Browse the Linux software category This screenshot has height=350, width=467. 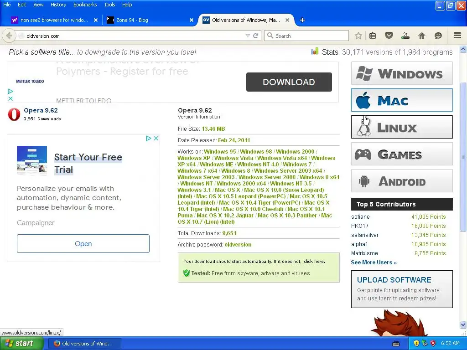click(402, 127)
